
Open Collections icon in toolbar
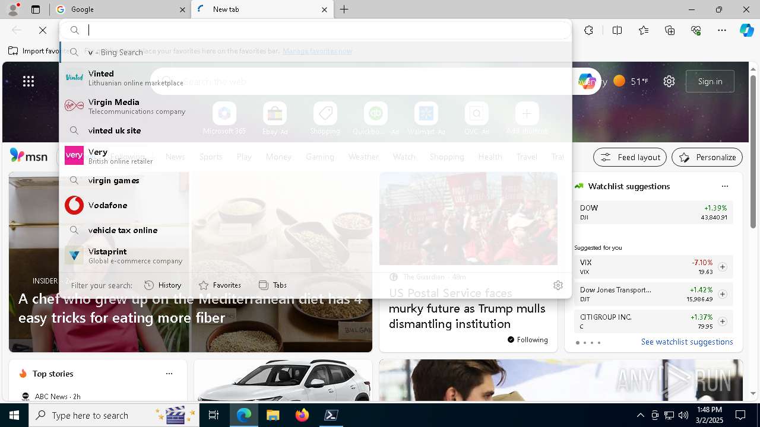pos(670,30)
